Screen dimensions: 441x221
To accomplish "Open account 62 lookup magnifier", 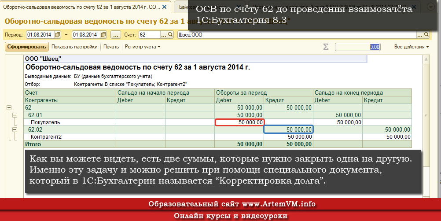I will [x=170, y=35].
